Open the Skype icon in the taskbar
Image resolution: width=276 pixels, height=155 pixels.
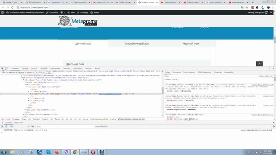click(x=48, y=152)
